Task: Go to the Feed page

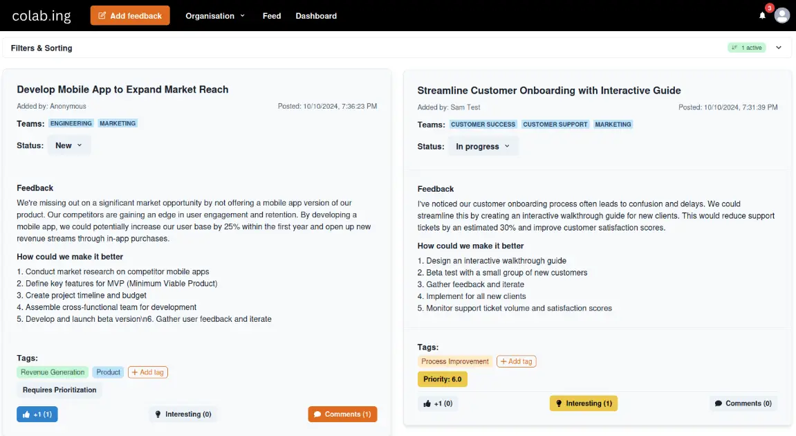Action: click(272, 15)
